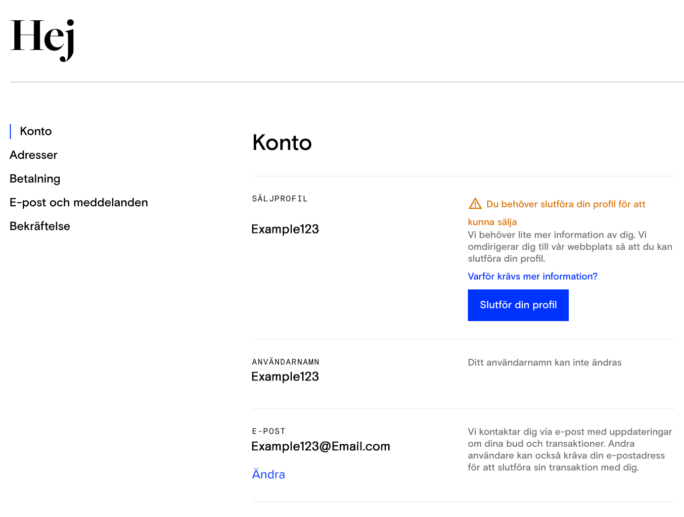
Task: Go to Adresser in the sidebar
Action: pos(34,155)
